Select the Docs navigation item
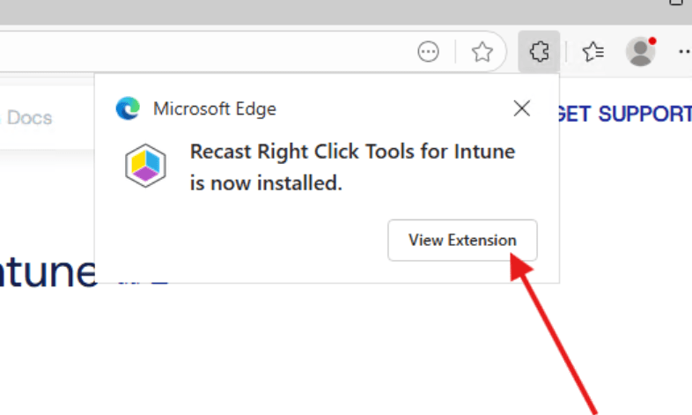 point(29,117)
